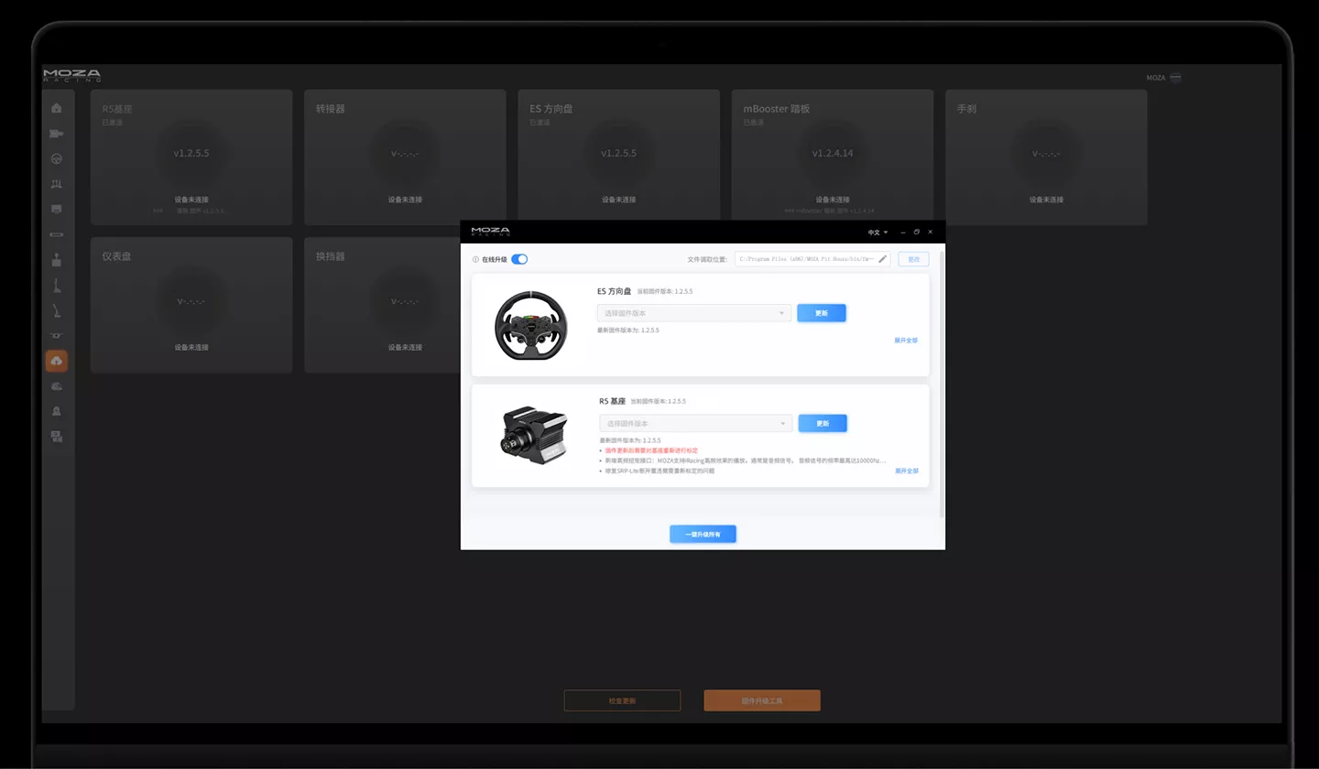Open the joystick shifter icon in the sidebar
1319x769 pixels.
(57, 259)
